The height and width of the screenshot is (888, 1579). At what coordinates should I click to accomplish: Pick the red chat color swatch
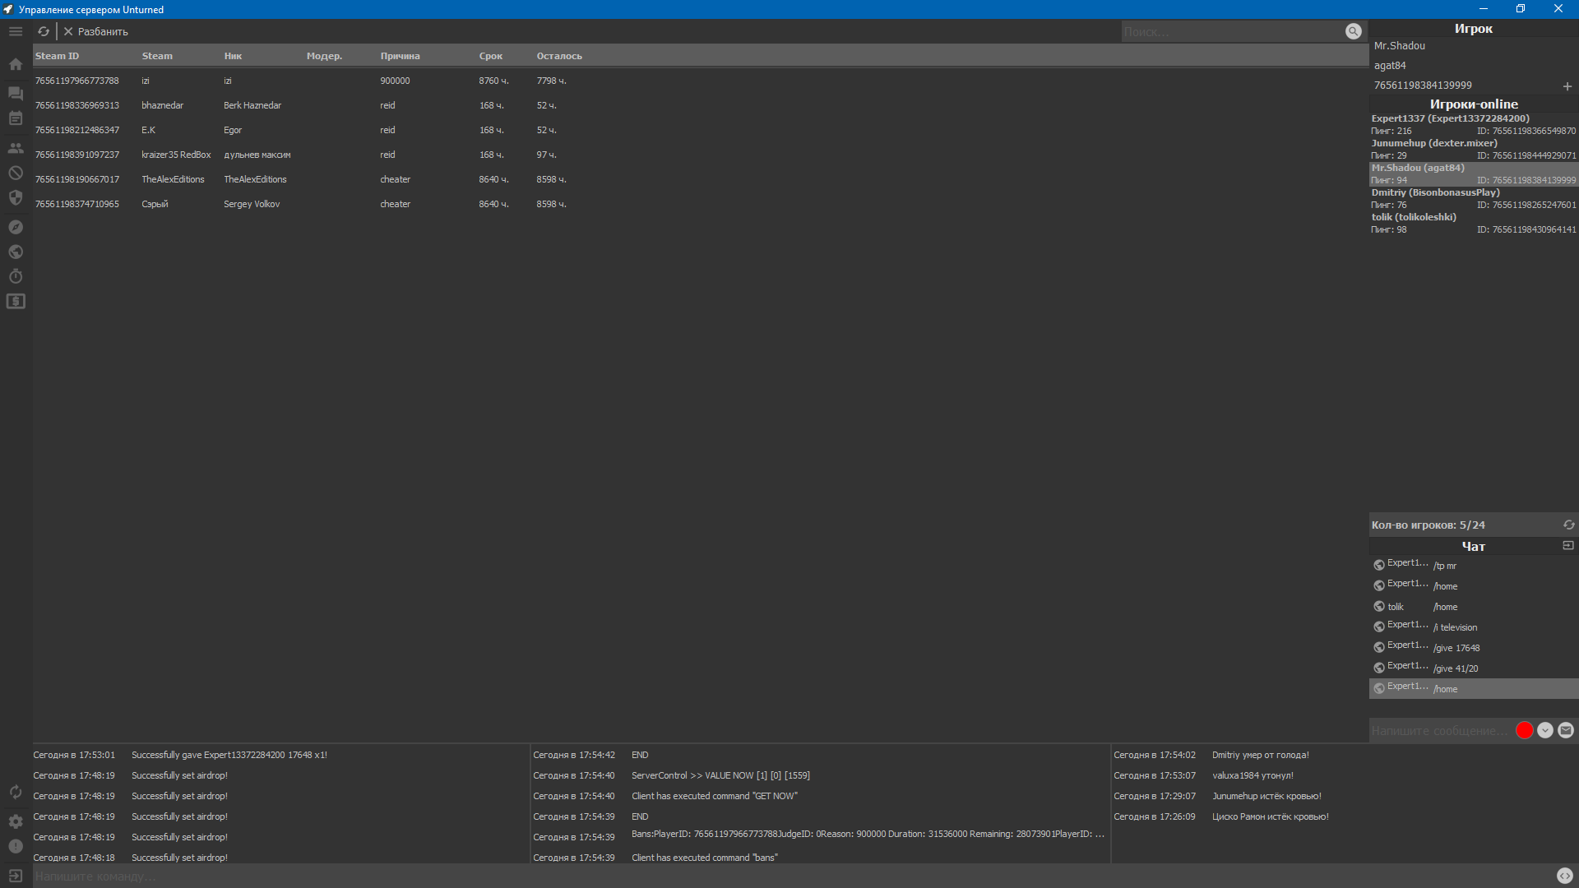[x=1524, y=730]
